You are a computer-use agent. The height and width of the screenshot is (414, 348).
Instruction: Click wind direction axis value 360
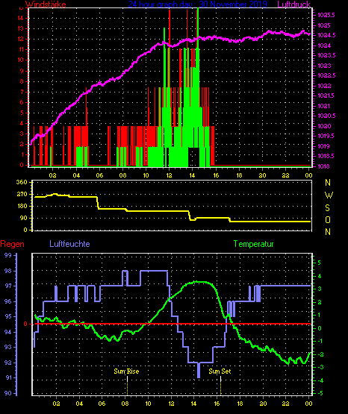(x=22, y=182)
